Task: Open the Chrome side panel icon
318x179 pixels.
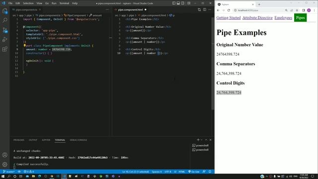Action: coord(304,10)
